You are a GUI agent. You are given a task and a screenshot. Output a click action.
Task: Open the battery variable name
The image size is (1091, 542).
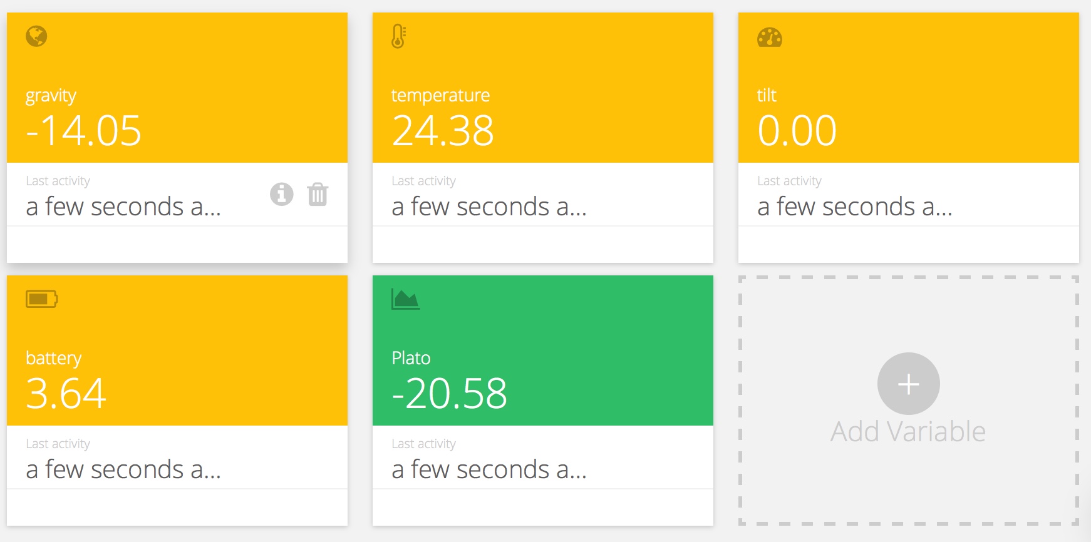click(x=53, y=358)
